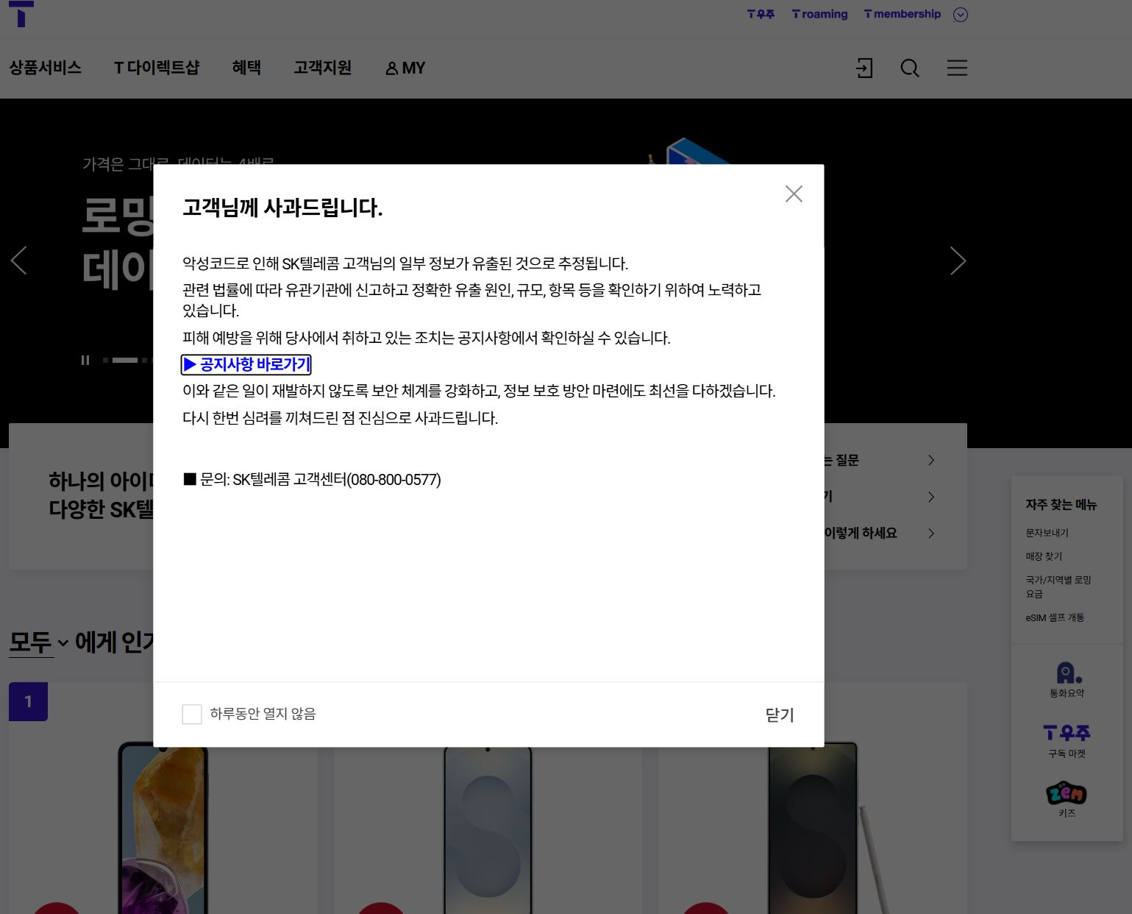Click the popup heading 고객님께 사과드립니다.
This screenshot has width=1132, height=914.
[x=282, y=208]
